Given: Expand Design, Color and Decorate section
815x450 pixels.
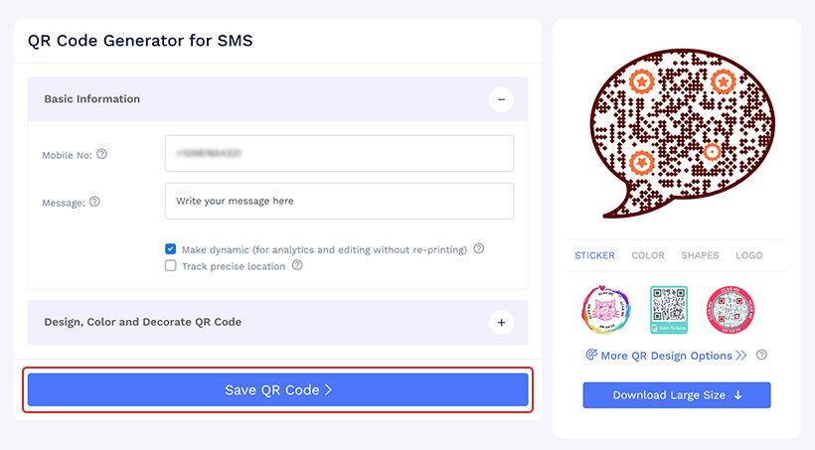Looking at the screenshot, I should click(501, 322).
